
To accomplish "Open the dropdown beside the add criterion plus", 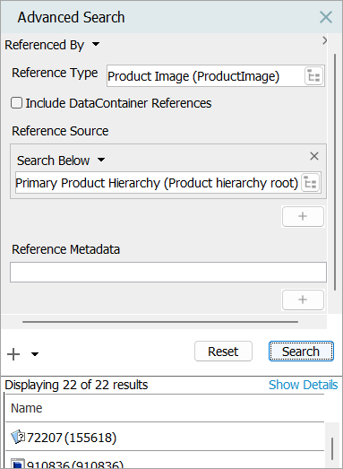I will tap(35, 354).
